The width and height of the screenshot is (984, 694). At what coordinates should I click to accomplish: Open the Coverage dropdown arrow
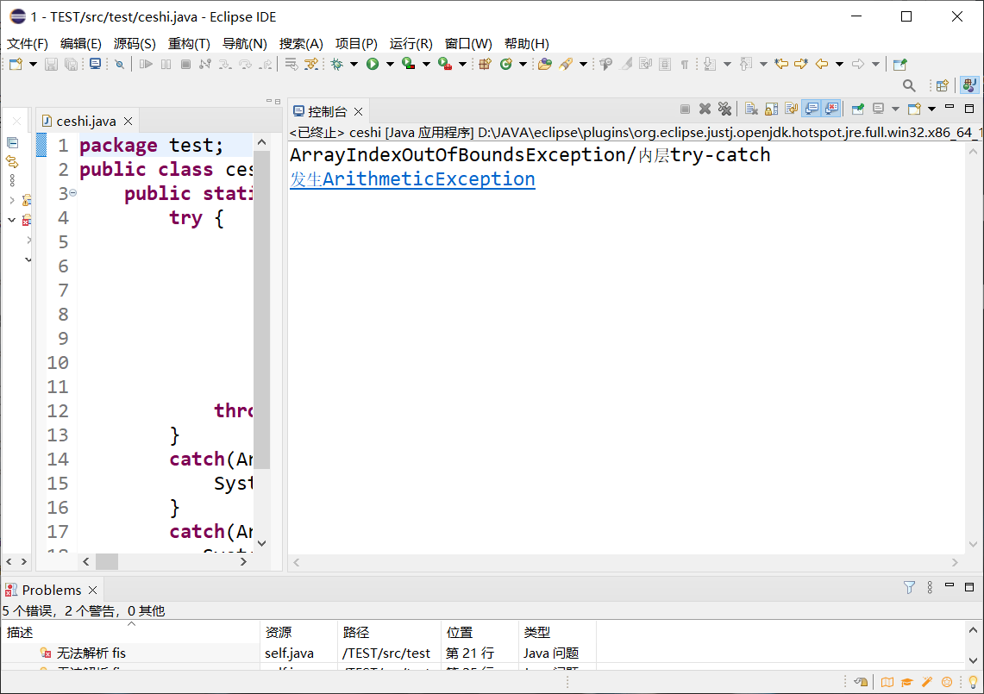coord(426,64)
